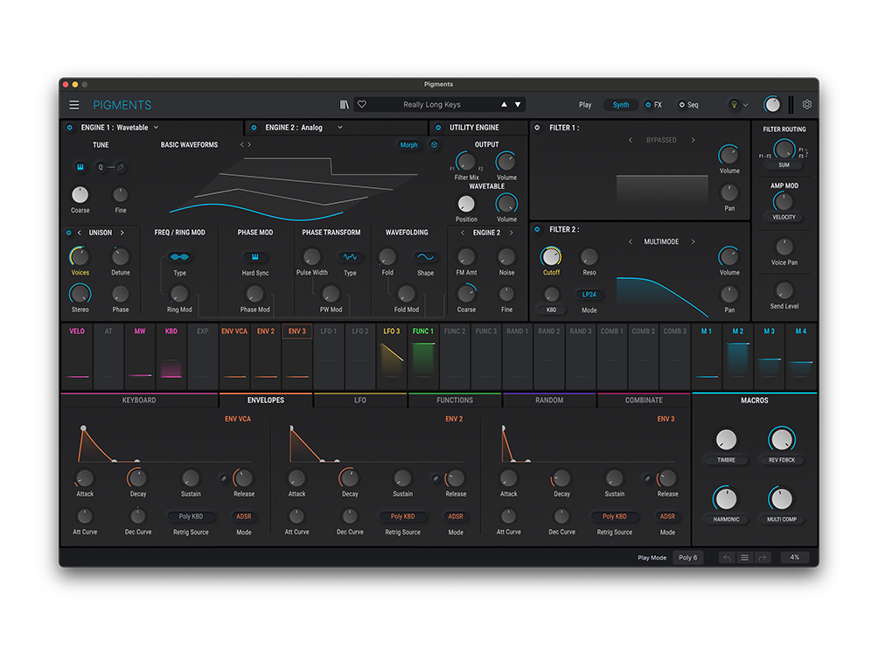Open the hamburger main menu
878x655 pixels.
coord(74,105)
